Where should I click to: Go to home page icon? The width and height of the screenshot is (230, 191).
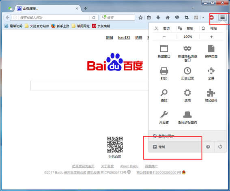(168, 17)
